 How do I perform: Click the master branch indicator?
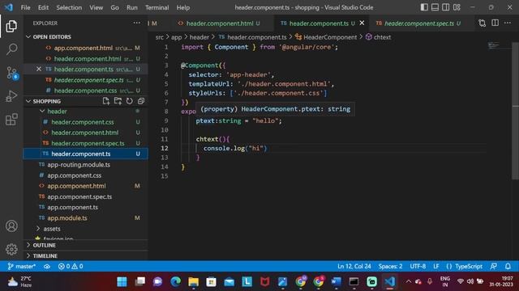coord(22,266)
